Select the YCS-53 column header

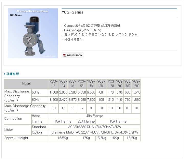[82, 84]
